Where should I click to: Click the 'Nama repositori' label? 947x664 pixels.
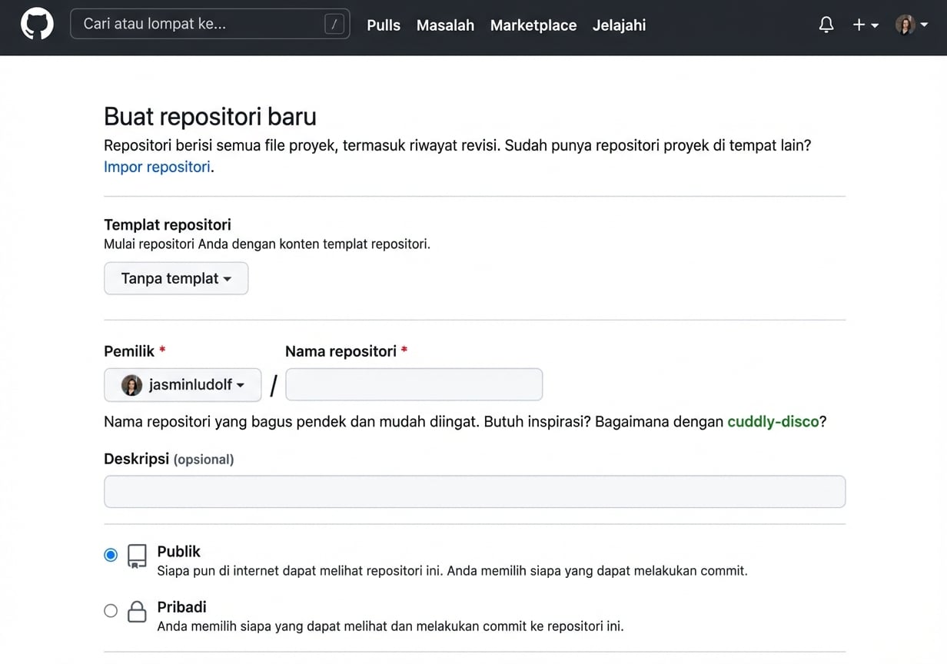point(341,351)
